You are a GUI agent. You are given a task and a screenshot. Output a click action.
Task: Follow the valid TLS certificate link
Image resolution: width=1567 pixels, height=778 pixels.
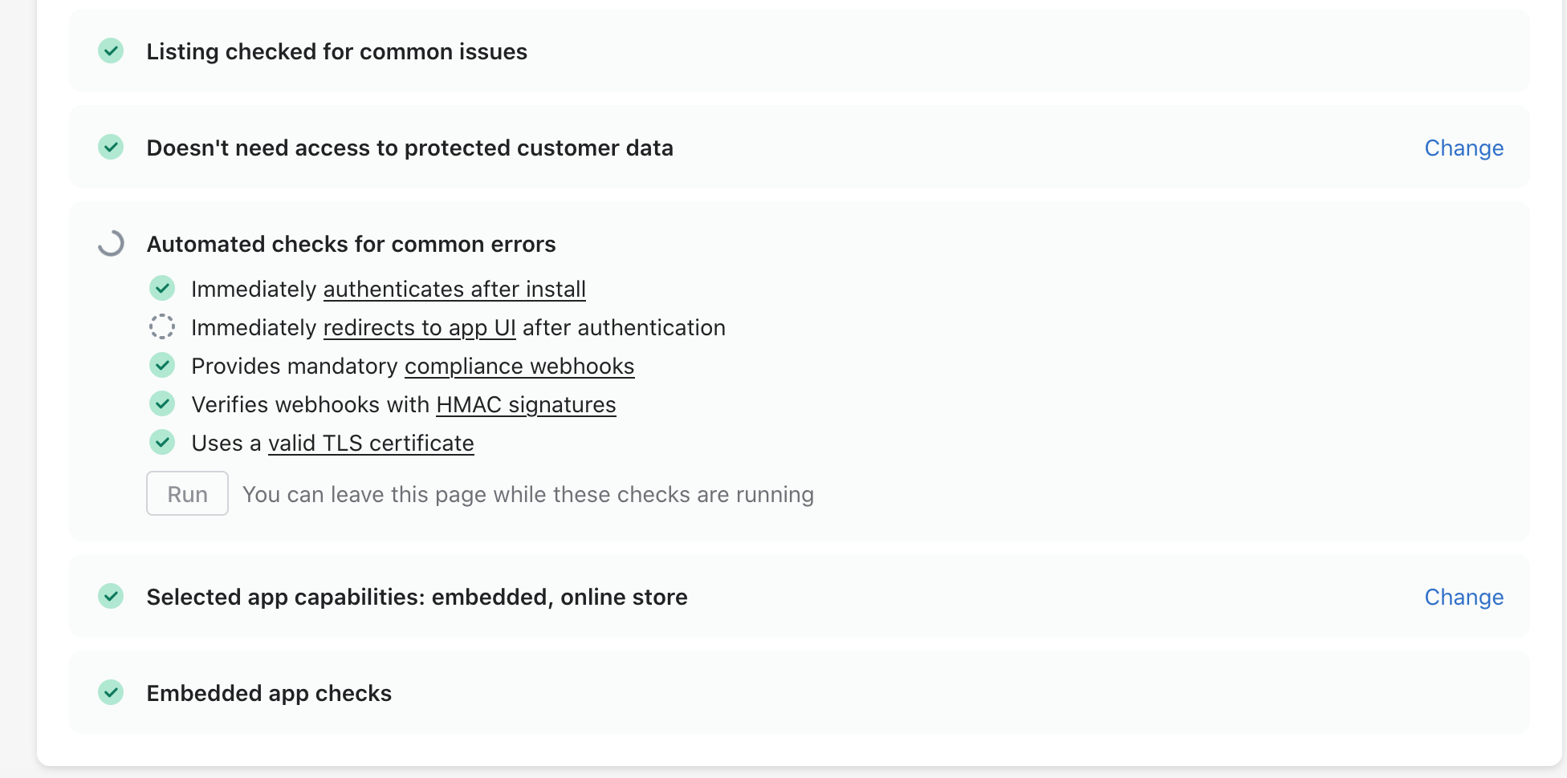coord(371,443)
